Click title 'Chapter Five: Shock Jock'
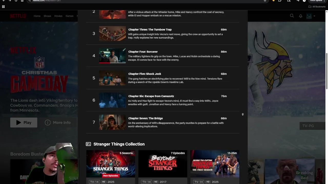 (x=145, y=74)
